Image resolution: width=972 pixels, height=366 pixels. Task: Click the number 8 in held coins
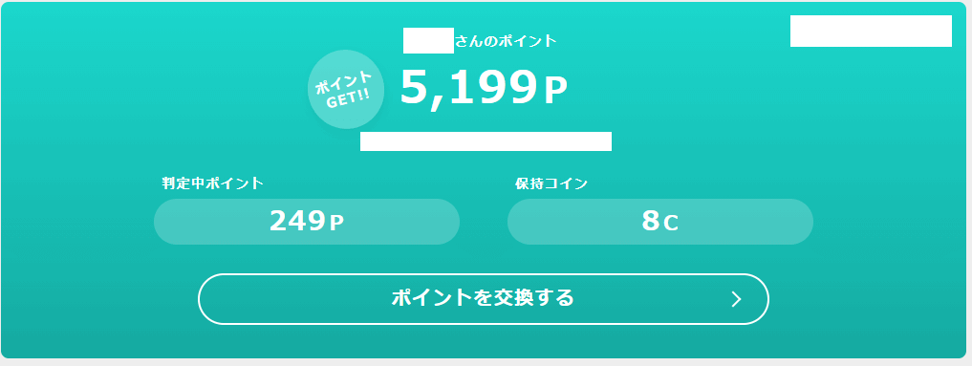[651, 221]
